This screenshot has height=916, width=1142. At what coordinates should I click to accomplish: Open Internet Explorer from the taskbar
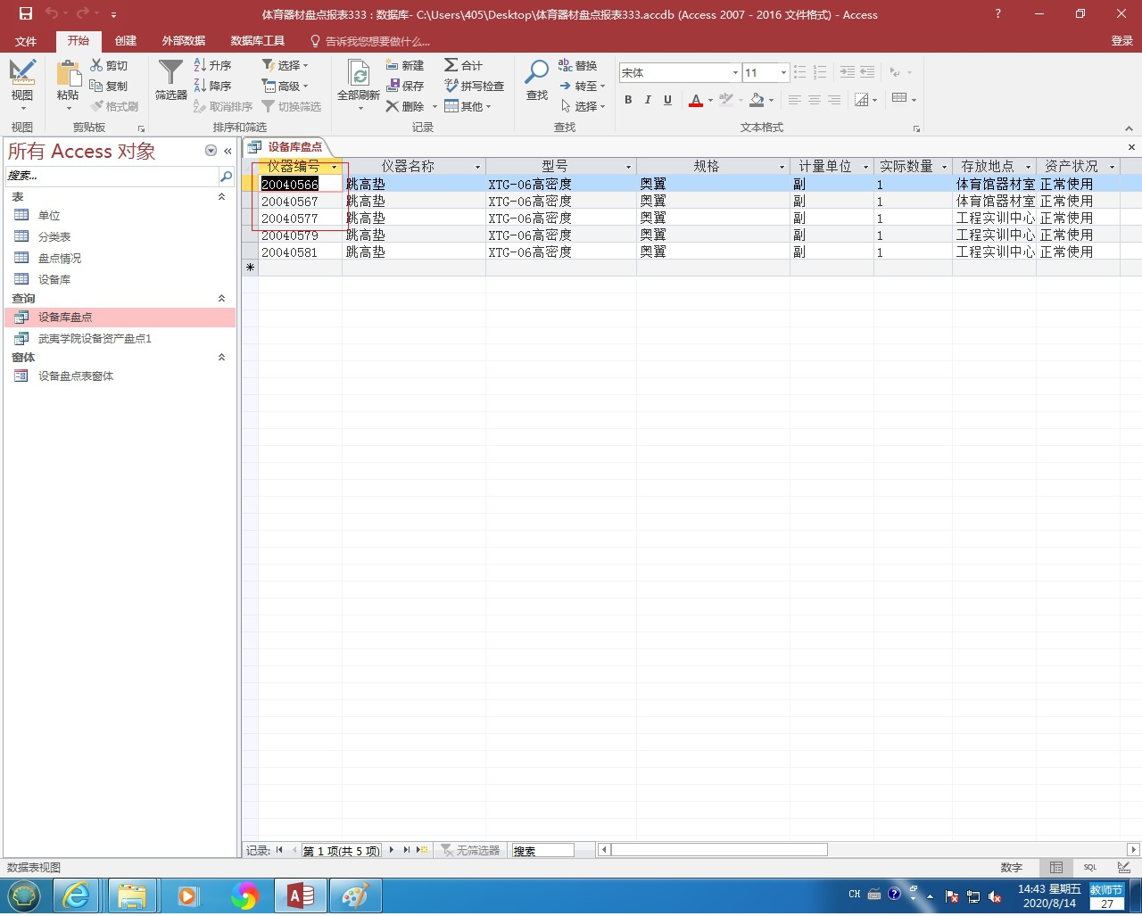click(x=77, y=896)
